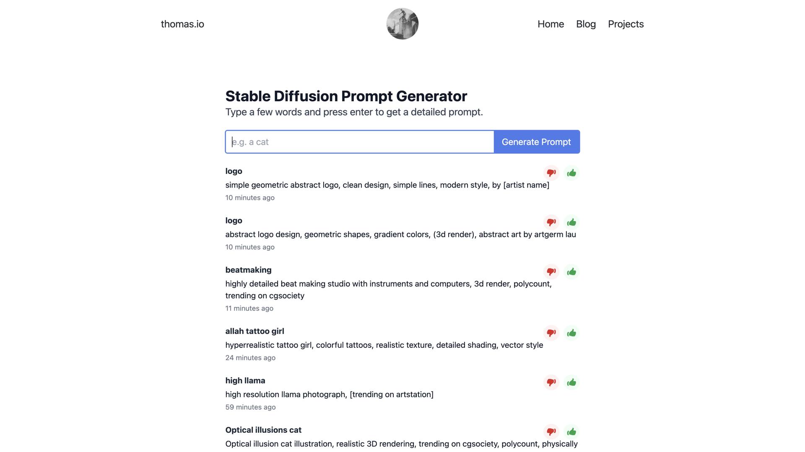Image resolution: width=805 pixels, height=452 pixels.
Task: Thumbs down the first logo prompt
Action: pos(551,173)
